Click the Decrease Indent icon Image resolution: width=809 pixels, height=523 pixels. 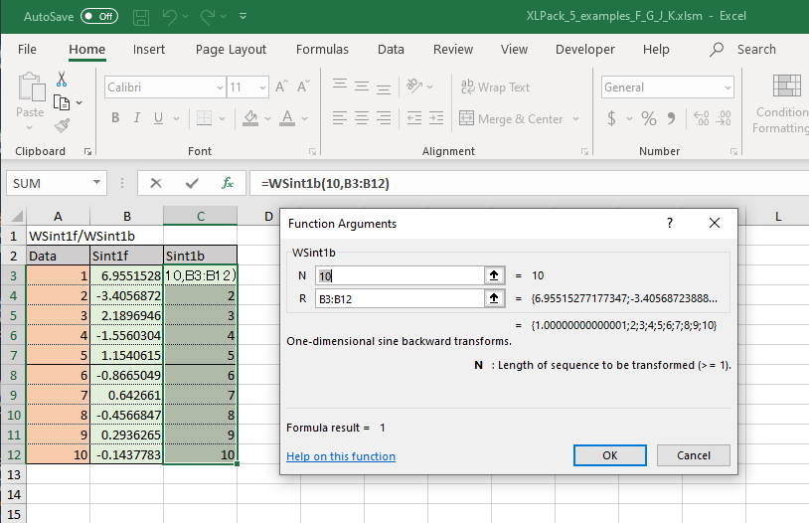[x=414, y=118]
